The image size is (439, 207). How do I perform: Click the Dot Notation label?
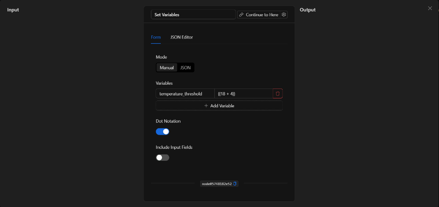pos(168,121)
